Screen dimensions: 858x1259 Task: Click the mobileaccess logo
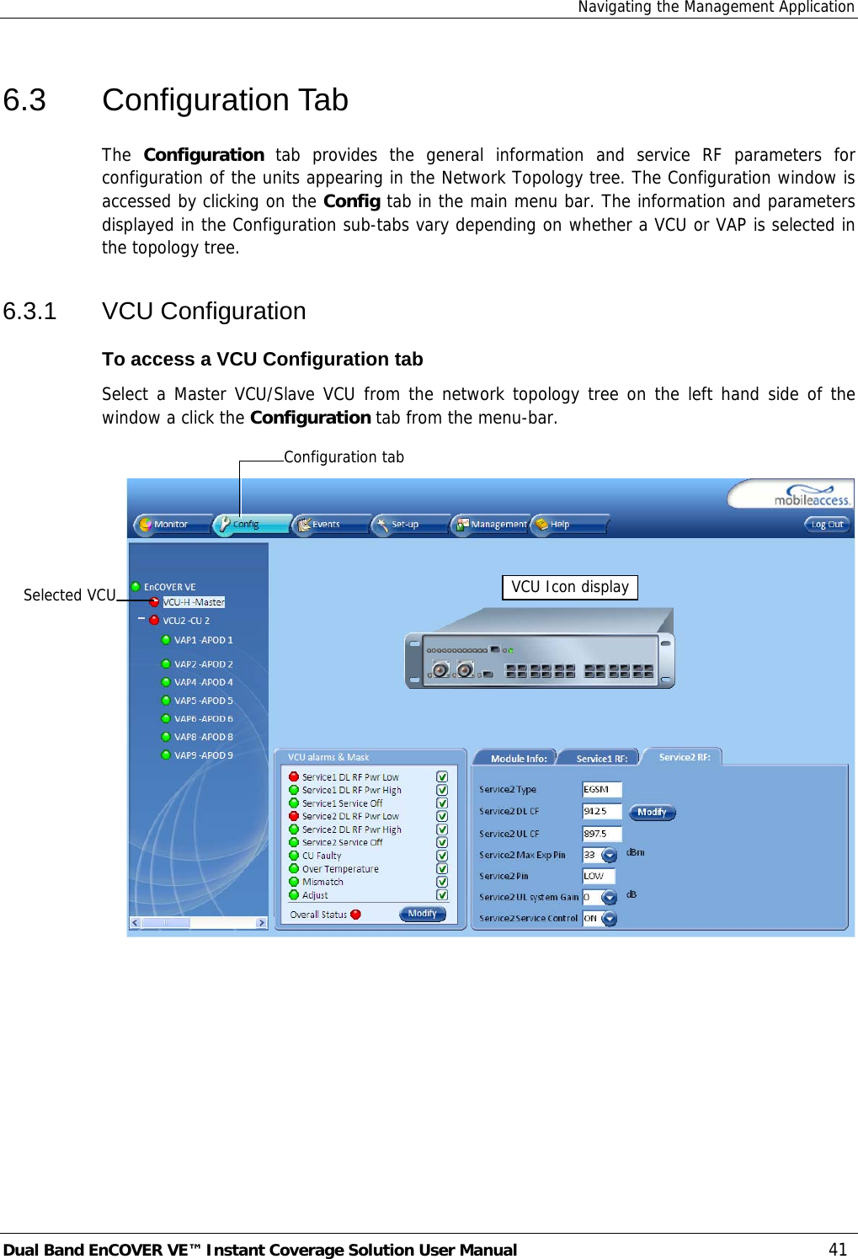(812, 495)
